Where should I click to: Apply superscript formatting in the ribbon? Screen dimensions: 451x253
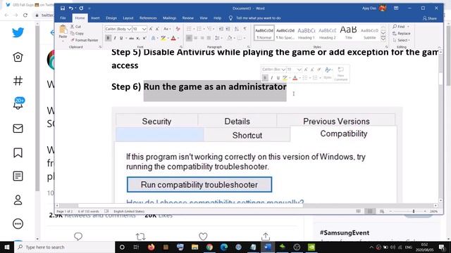[x=144, y=38]
